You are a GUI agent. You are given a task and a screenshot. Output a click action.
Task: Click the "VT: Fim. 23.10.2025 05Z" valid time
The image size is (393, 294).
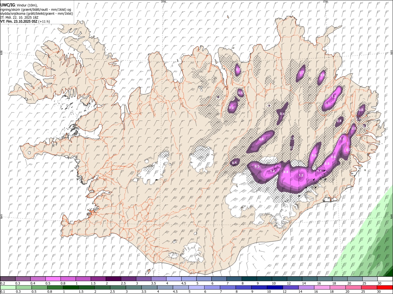19,21
